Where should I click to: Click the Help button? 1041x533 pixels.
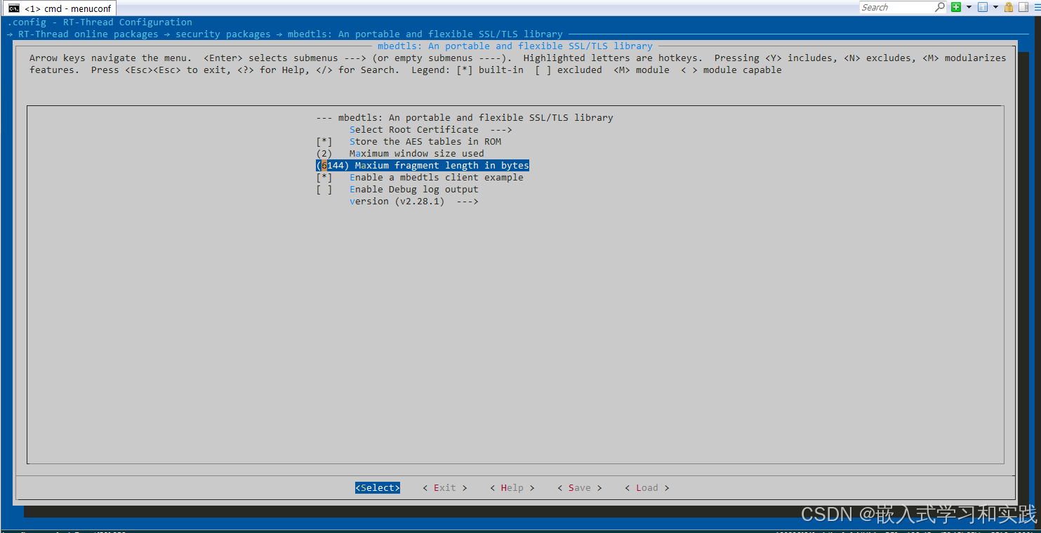(x=512, y=487)
